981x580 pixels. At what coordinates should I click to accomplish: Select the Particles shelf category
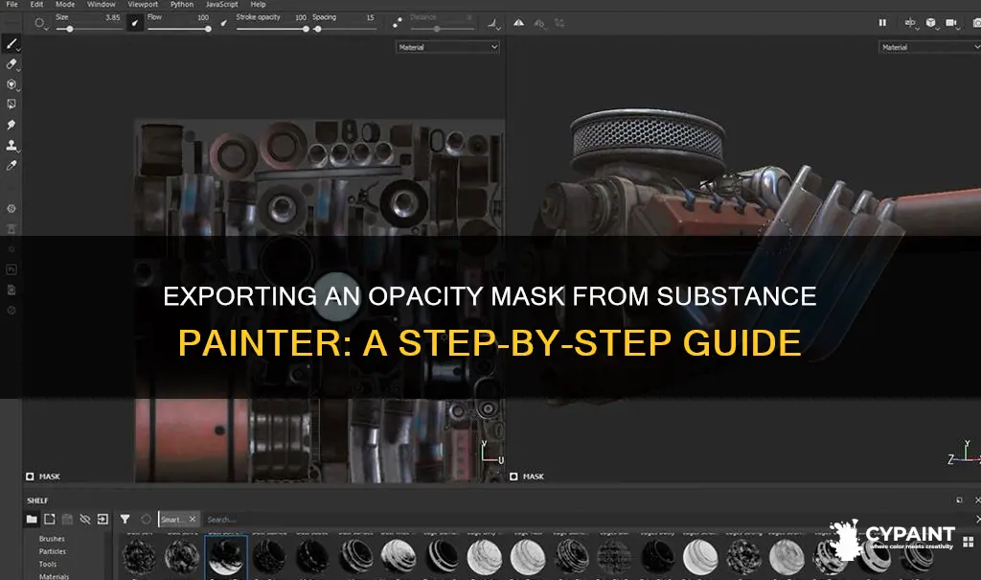pos(53,552)
